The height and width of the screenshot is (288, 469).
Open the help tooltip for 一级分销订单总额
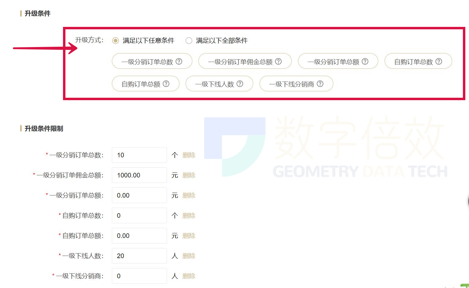click(365, 61)
